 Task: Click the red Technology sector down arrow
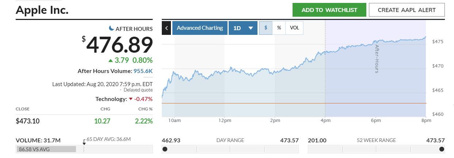(x=130, y=99)
